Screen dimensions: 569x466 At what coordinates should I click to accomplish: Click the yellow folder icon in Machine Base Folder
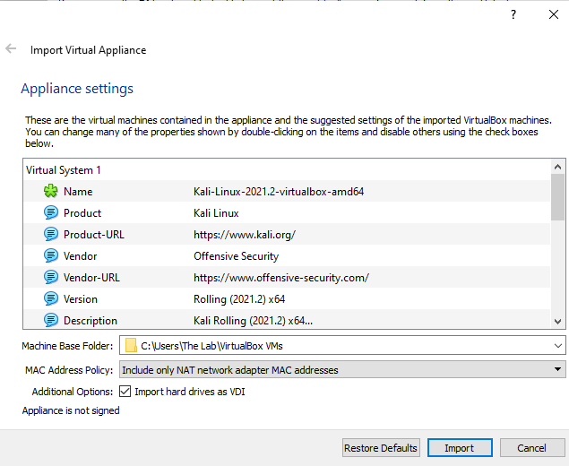click(132, 346)
